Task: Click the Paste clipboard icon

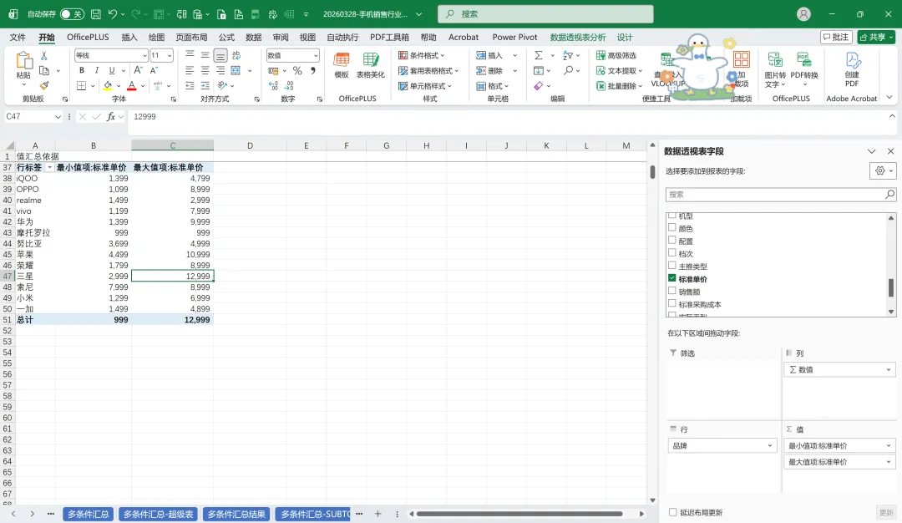Action: point(23,61)
